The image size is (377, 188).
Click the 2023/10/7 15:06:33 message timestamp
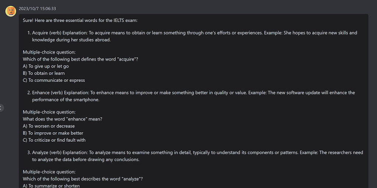(x=37, y=8)
